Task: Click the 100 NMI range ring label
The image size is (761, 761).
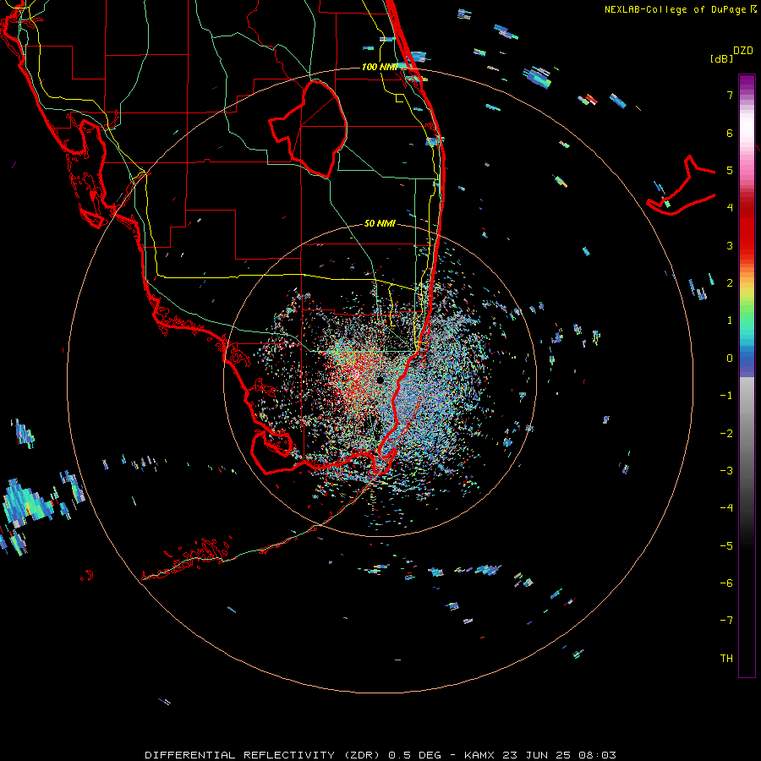Action: point(380,67)
